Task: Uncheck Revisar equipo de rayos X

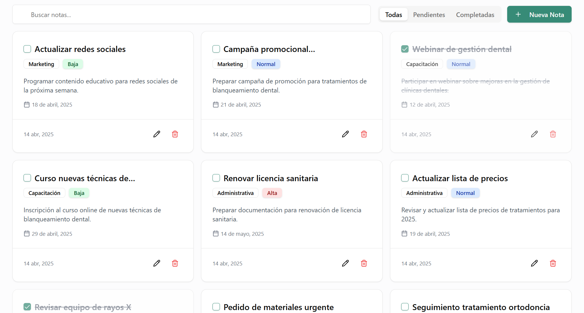Action: pos(27,307)
